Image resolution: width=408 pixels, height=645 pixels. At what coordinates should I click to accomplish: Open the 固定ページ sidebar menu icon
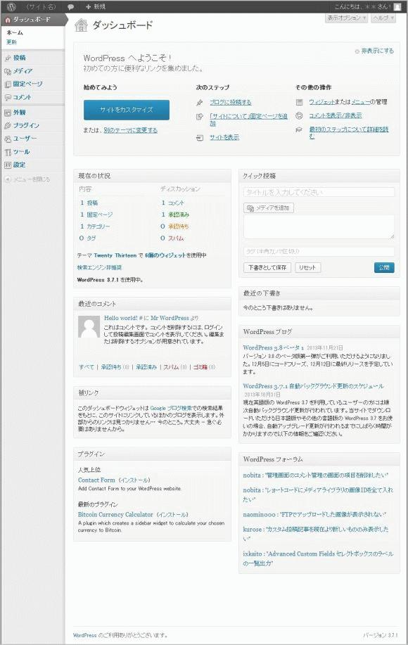(8, 84)
